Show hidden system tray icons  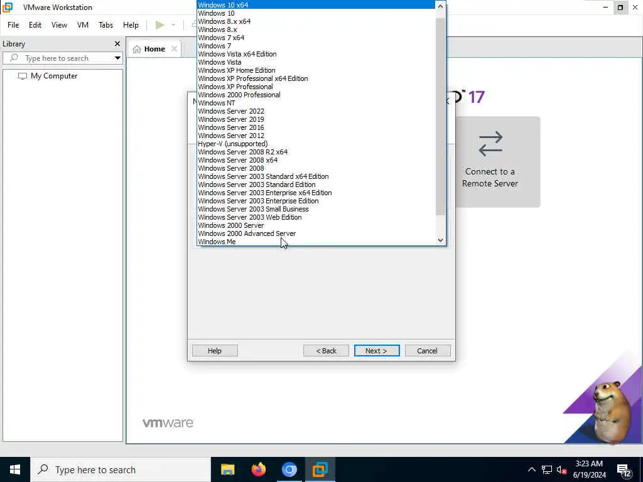[x=531, y=469]
